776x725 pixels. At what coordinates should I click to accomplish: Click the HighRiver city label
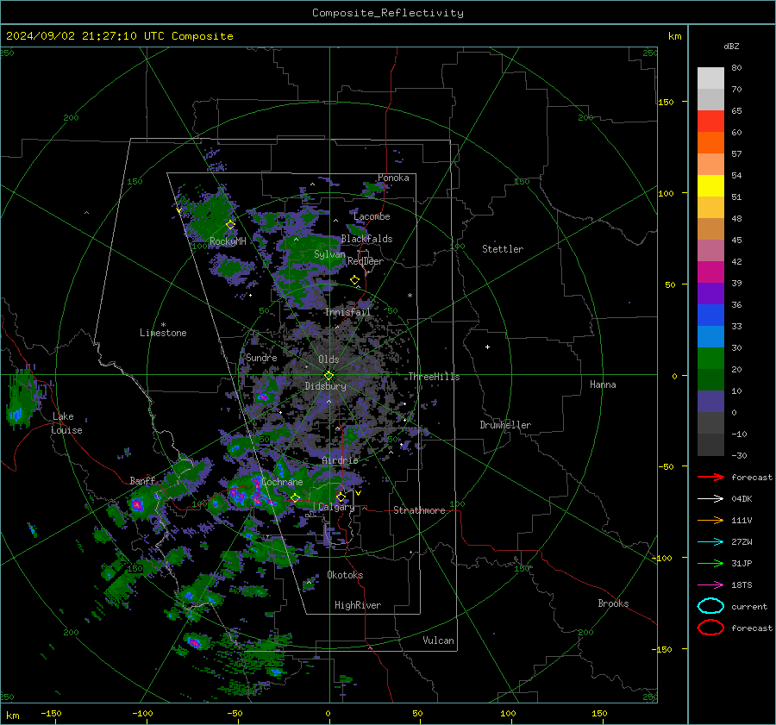click(x=358, y=605)
